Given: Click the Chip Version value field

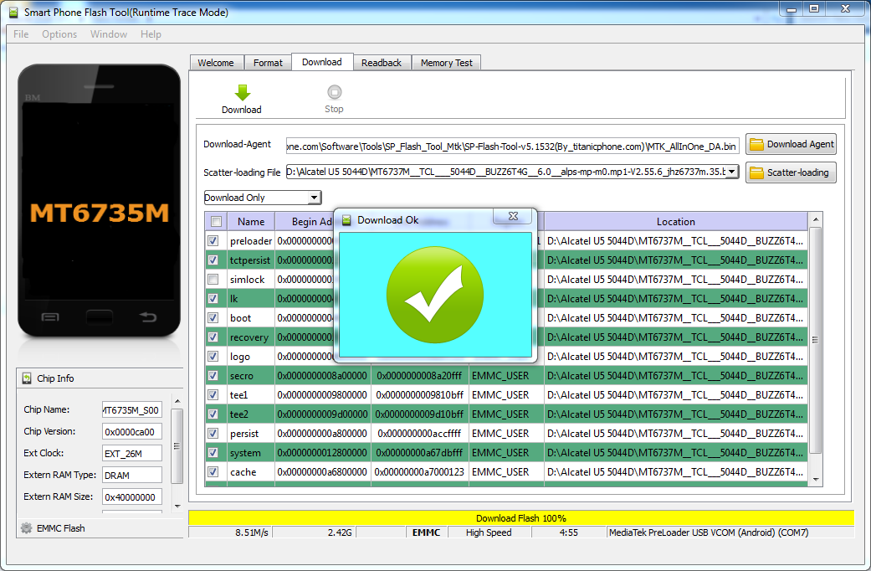Looking at the screenshot, I should point(132,431).
